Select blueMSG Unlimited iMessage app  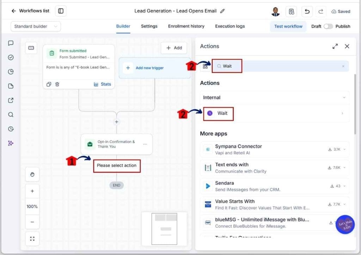click(274, 223)
